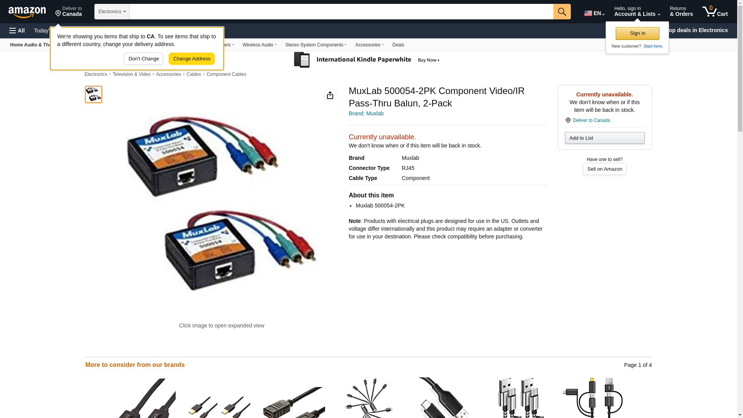Click inside the search text field
The height and width of the screenshot is (418, 743).
(341, 12)
